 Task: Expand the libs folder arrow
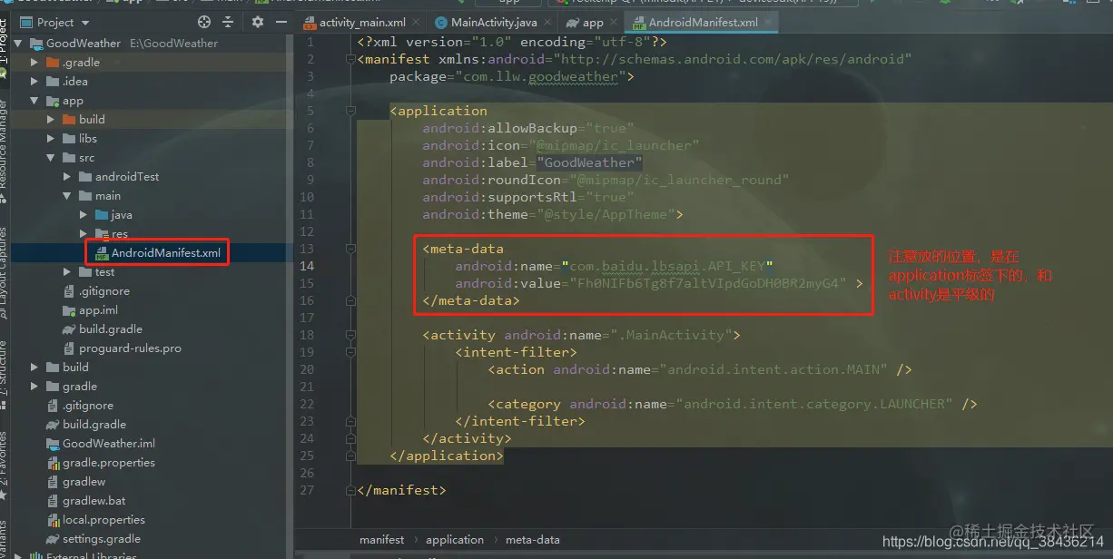tap(51, 139)
